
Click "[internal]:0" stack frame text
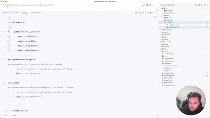(13, 83)
